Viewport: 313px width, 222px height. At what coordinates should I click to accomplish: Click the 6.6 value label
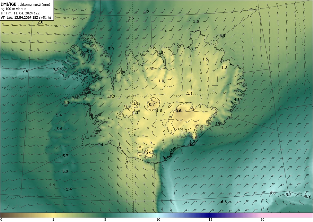click(x=224, y=202)
